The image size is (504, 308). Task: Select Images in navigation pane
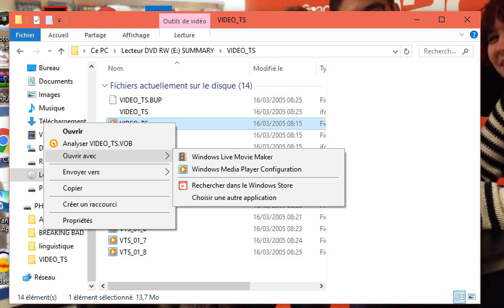49,95
